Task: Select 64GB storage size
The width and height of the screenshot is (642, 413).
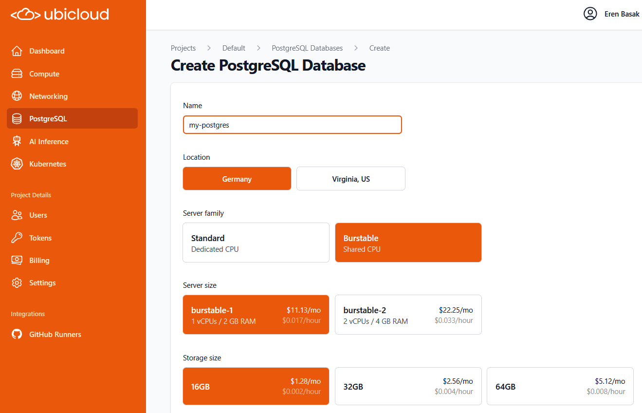Action: (x=560, y=386)
